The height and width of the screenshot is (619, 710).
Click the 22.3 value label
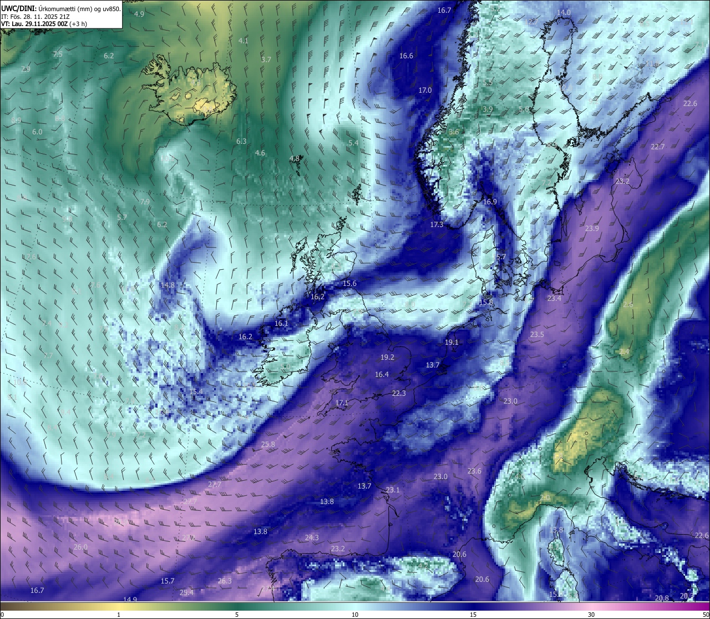(399, 392)
